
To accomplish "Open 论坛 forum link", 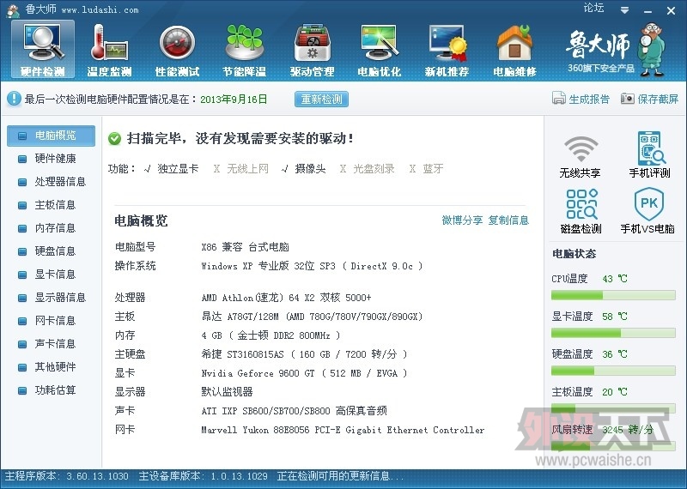I will [x=593, y=9].
